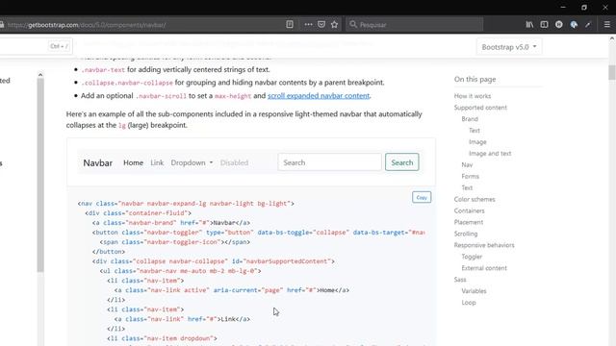Image resolution: width=616 pixels, height=346 pixels.
Task: Click the page vertical scrollbar thumb
Action: pos(612,73)
